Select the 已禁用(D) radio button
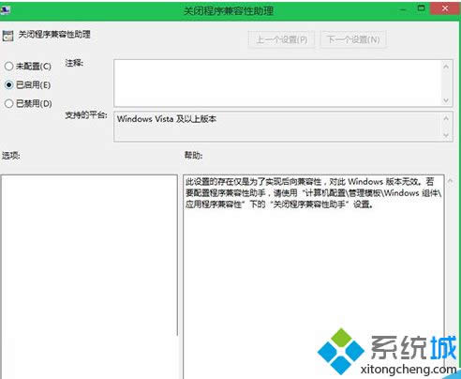The height and width of the screenshot is (379, 461). (x=9, y=103)
